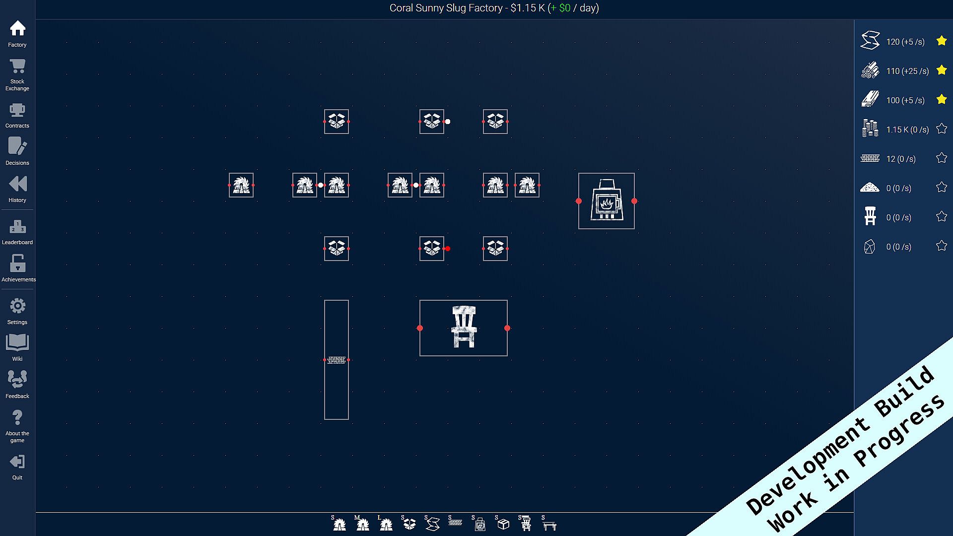The height and width of the screenshot is (536, 953).
Task: Go to the Factory view
Action: [x=17, y=34]
